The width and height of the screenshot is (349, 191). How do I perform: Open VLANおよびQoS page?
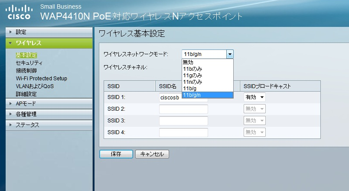(x=35, y=86)
